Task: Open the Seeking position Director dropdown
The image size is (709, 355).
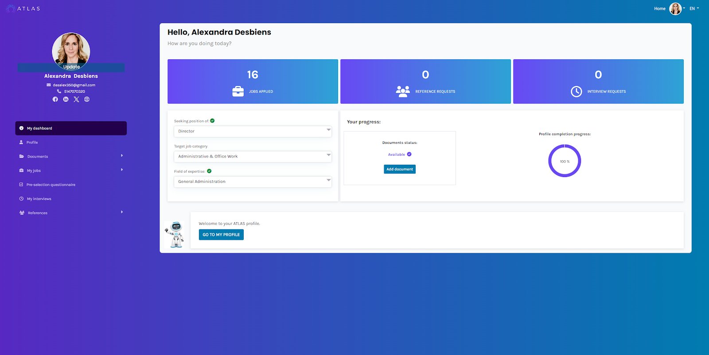Action: 253,131
